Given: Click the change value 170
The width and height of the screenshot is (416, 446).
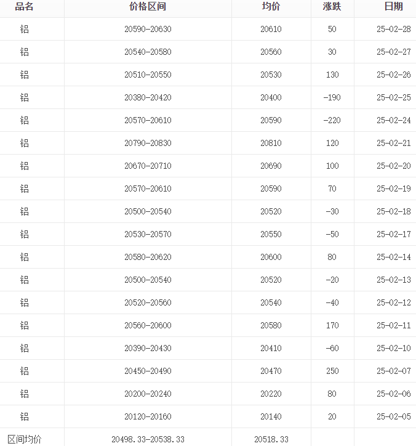Looking at the screenshot, I should [332, 326].
